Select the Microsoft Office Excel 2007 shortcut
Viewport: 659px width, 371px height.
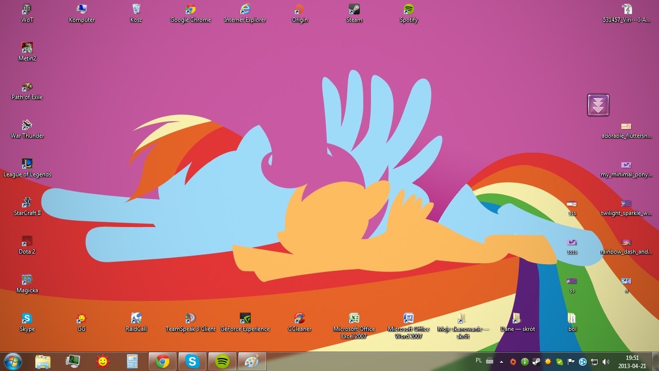354,326
